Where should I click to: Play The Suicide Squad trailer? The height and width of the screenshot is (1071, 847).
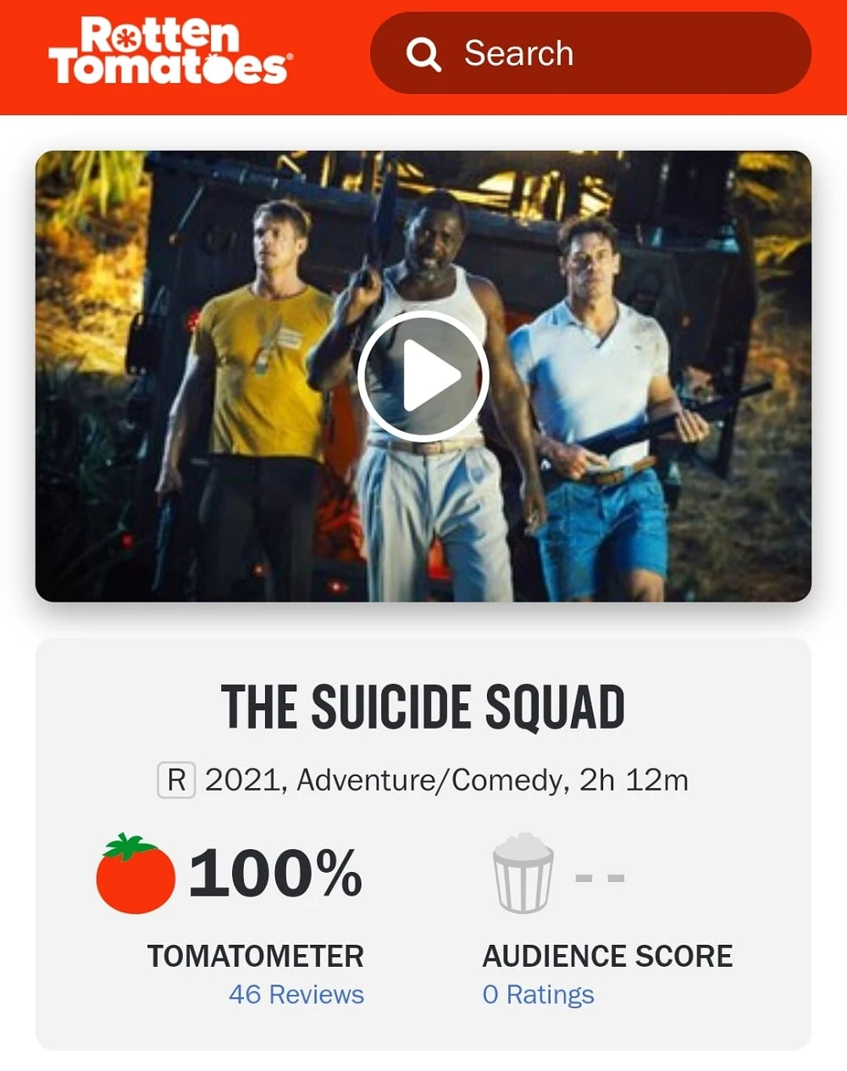coord(423,375)
